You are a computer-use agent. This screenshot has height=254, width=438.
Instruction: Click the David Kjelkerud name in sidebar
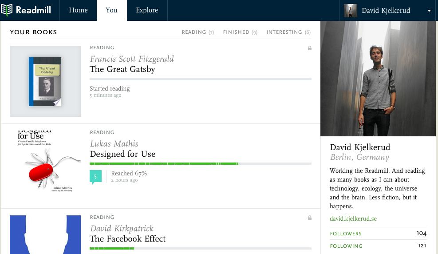[360, 147]
